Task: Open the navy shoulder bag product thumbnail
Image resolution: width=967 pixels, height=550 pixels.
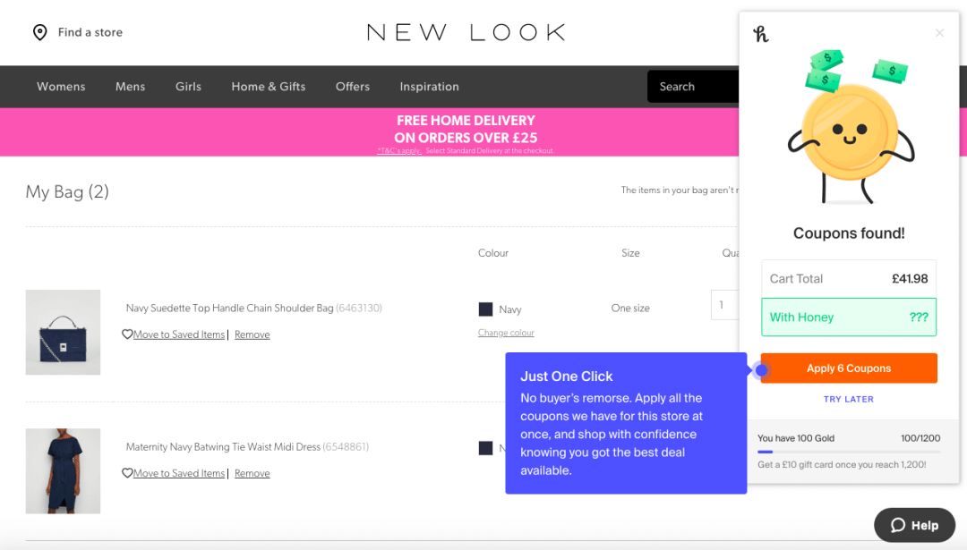Action: pos(63,332)
